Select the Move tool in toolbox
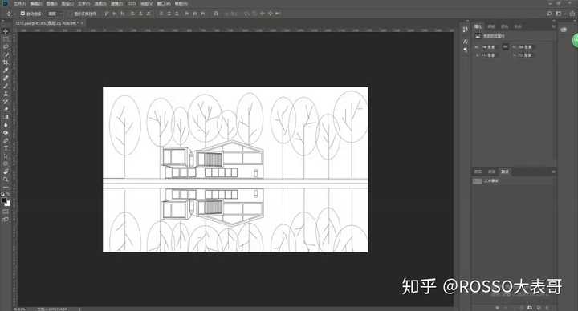Image resolution: width=578 pixels, height=311 pixels. pyautogui.click(x=6, y=31)
